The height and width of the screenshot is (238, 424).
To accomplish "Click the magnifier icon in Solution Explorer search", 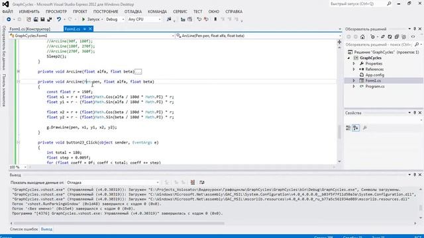I will click(417, 44).
